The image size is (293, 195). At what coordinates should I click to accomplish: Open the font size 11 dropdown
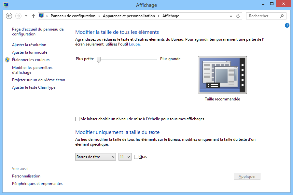(x=125, y=157)
